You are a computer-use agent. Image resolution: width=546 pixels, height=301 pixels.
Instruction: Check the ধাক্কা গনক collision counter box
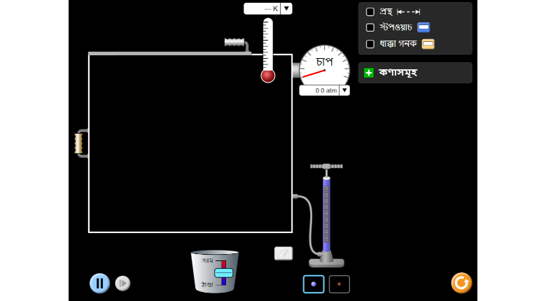370,44
